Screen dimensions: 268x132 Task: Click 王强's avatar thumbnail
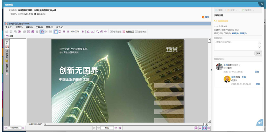point(219,67)
